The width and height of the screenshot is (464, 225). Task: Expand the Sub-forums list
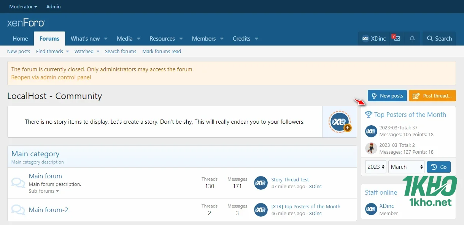click(44, 191)
